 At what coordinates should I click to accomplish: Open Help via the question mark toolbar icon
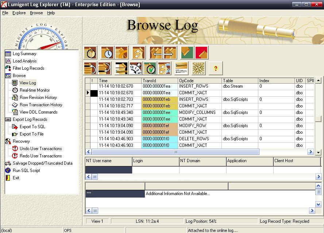(216, 68)
